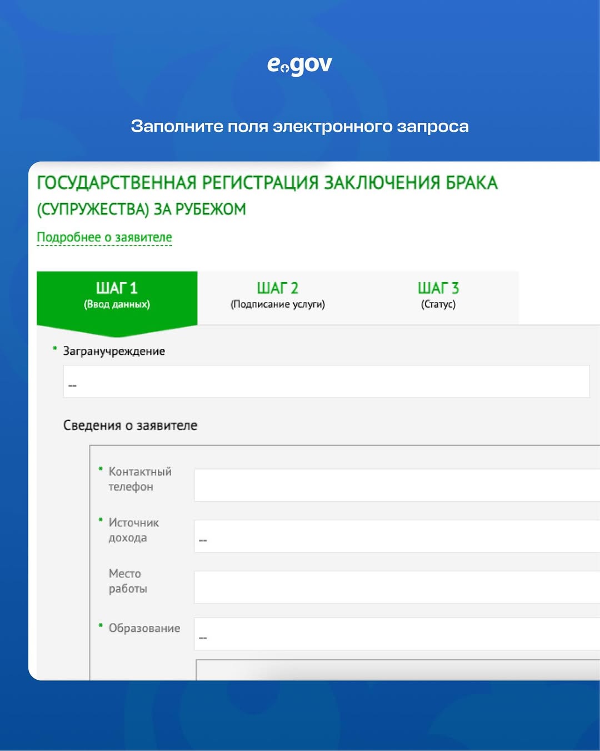Open the Источник дохода dropdown
Image resolution: width=600 pixels, height=751 pixels.
(x=397, y=536)
